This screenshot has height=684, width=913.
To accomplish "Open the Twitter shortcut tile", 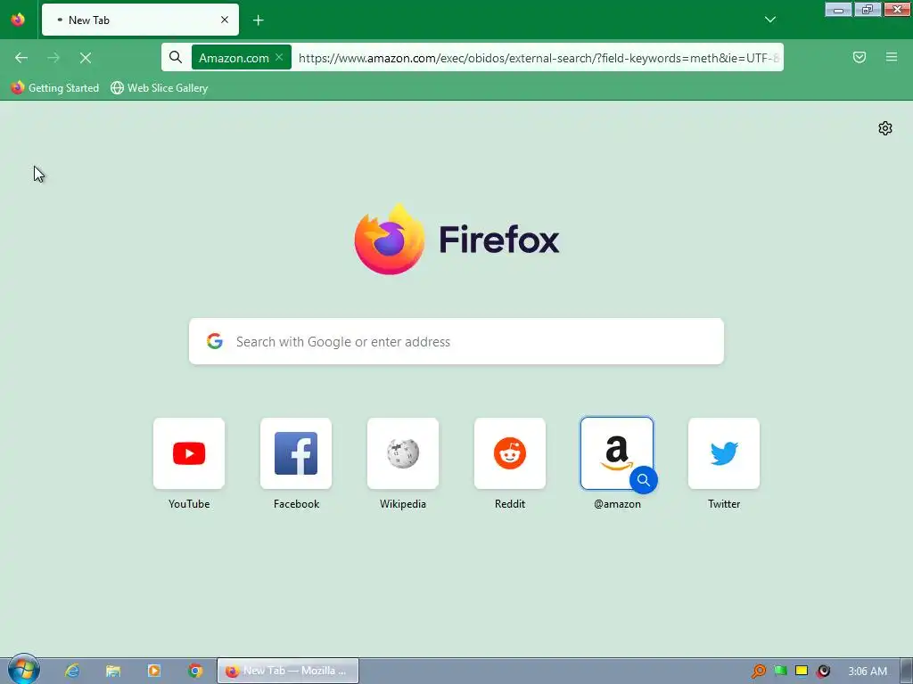I will click(x=724, y=453).
